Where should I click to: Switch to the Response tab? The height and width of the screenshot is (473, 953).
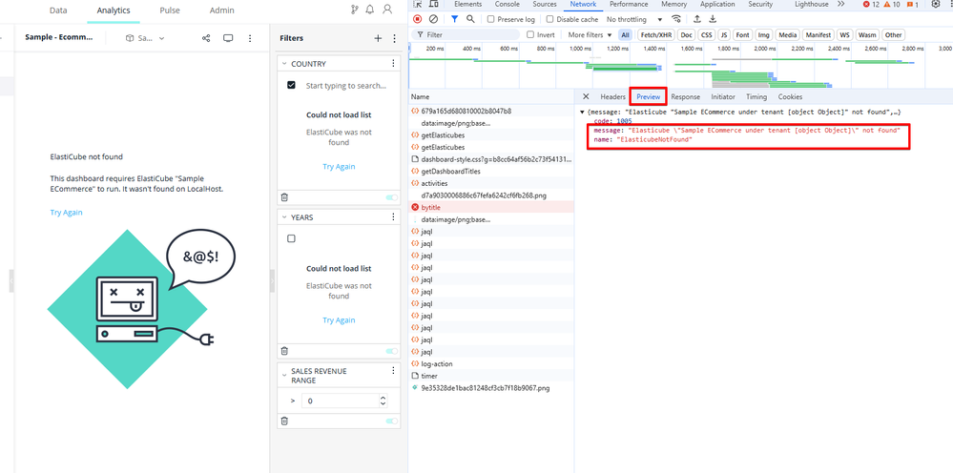pos(685,96)
